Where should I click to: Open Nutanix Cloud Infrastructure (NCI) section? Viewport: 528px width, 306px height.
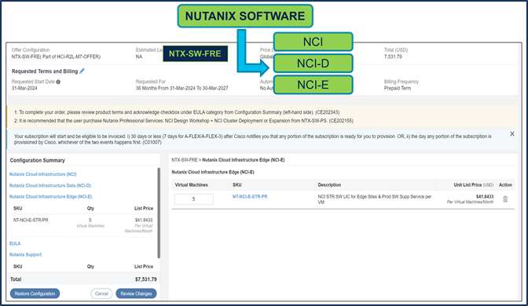coord(42,174)
